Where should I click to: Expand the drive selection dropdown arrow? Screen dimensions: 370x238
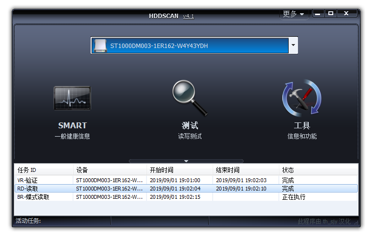[293, 46]
